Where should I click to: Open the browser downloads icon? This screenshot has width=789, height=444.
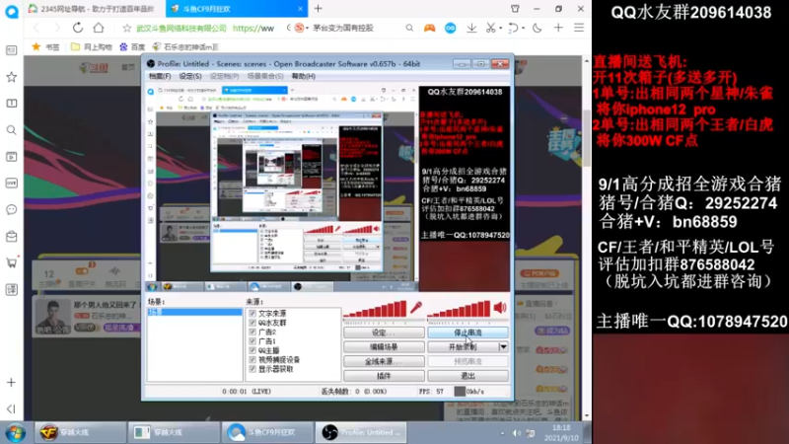pos(471,29)
